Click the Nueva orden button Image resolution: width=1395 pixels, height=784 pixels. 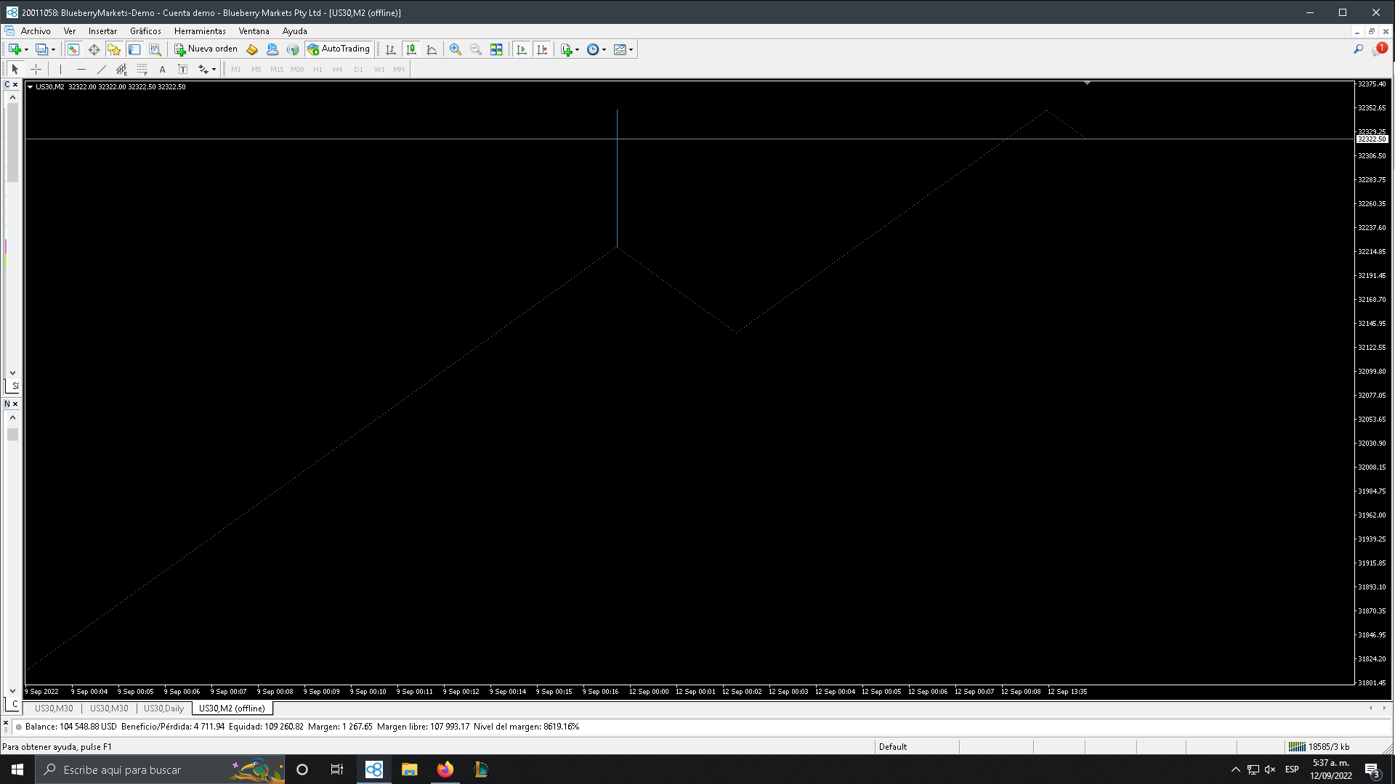(x=206, y=49)
